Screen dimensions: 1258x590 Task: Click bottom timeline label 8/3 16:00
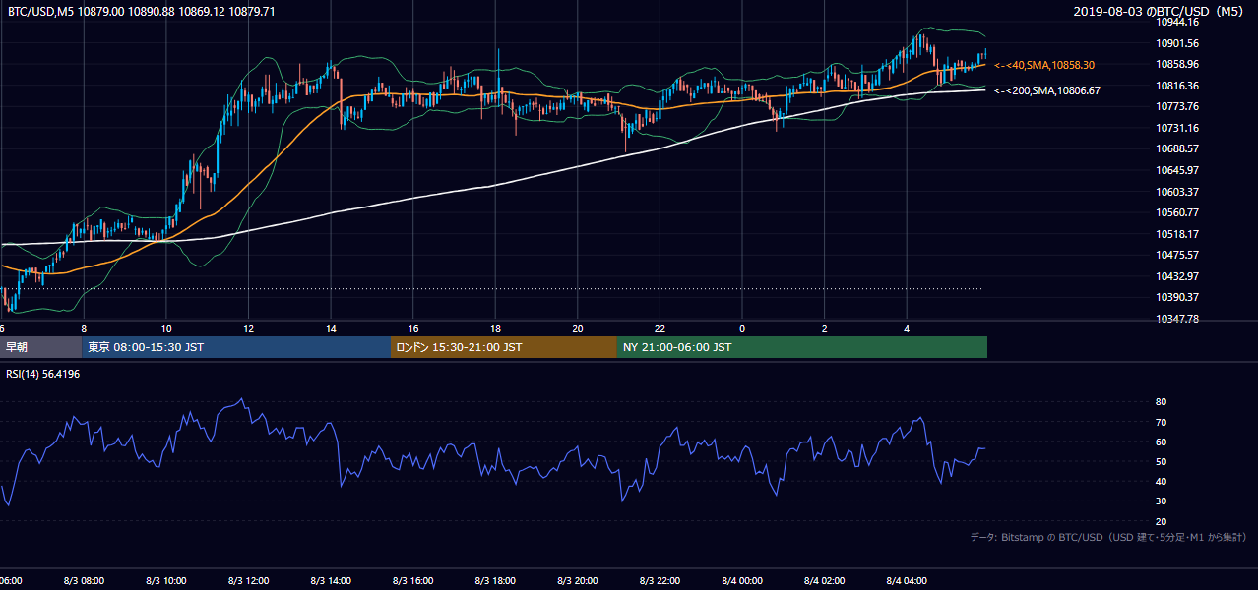(413, 580)
